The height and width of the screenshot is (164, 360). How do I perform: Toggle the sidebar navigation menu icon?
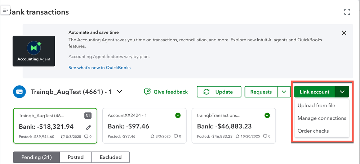click(5, 10)
